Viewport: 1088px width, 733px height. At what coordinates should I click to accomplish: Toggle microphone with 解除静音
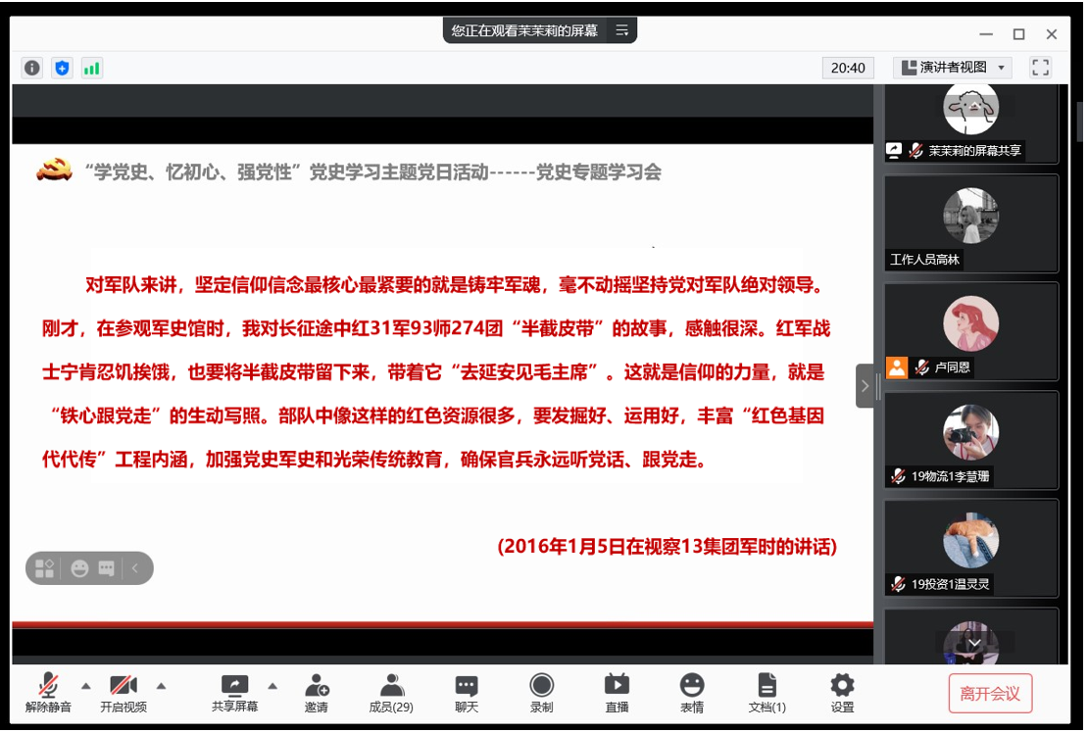[x=48, y=693]
